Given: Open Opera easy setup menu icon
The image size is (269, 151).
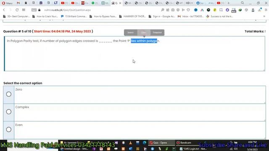Looking at the screenshot, I should (x=266, y=10).
